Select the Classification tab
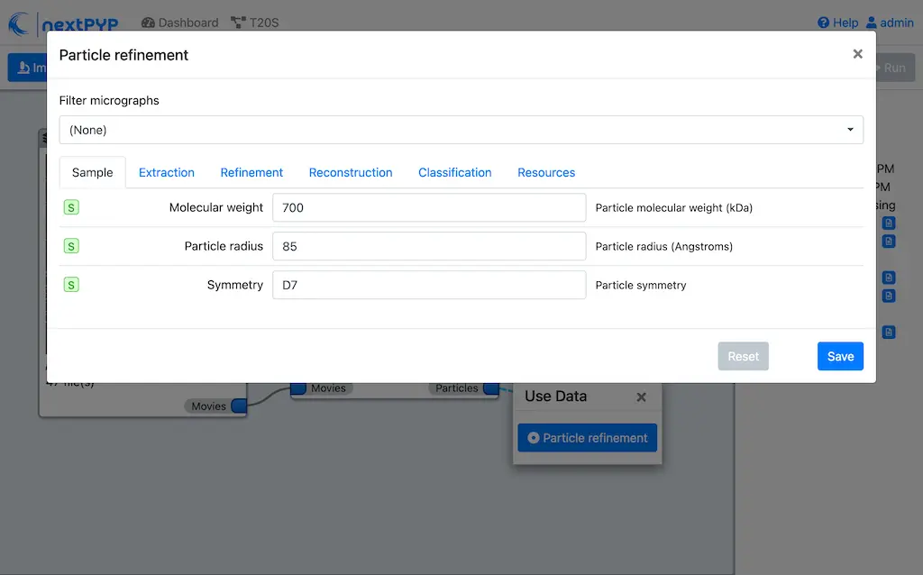Image resolution: width=923 pixels, height=575 pixels. [454, 172]
